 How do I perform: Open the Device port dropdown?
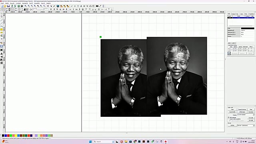pos(246,125)
